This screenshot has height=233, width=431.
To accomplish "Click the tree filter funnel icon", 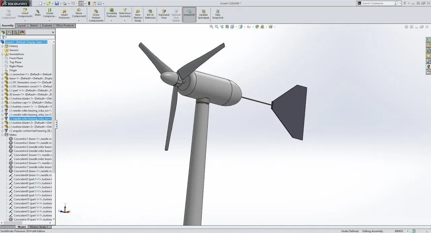I will 3,37.
